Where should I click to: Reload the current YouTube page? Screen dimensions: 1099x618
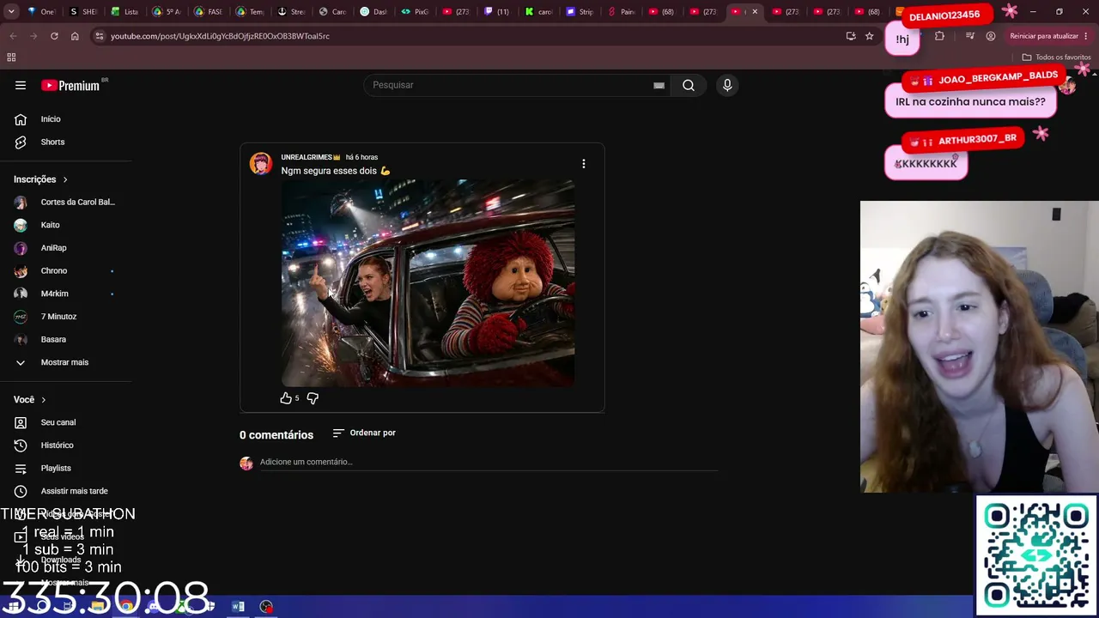(x=54, y=36)
